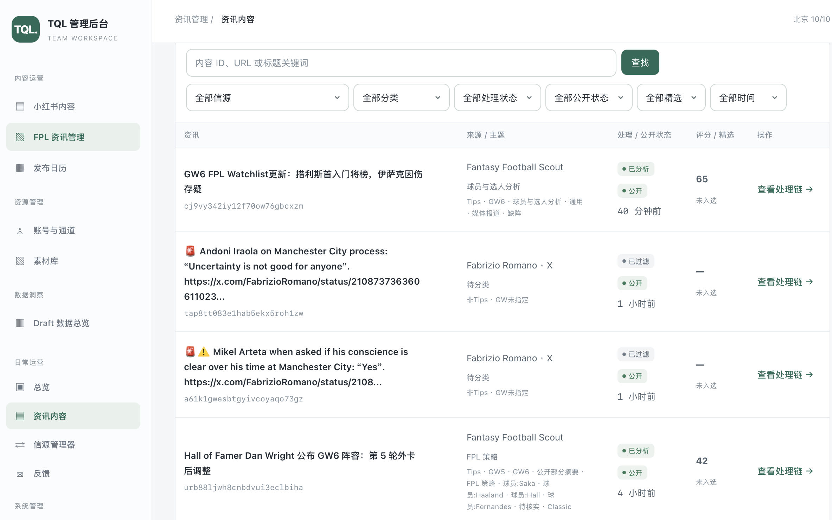View processing chain for Mikel Arteta row
Image resolution: width=832 pixels, height=520 pixels.
(785, 375)
